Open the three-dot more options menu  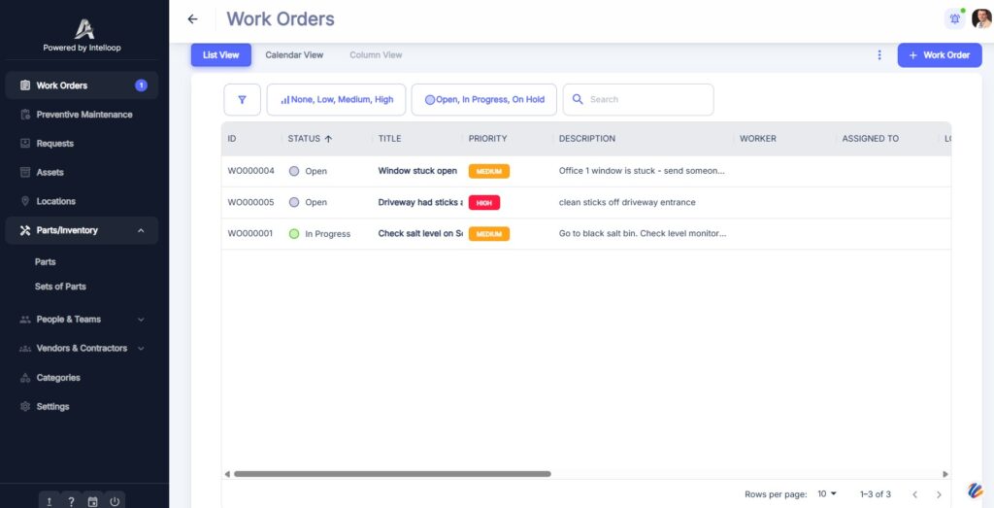(x=879, y=55)
